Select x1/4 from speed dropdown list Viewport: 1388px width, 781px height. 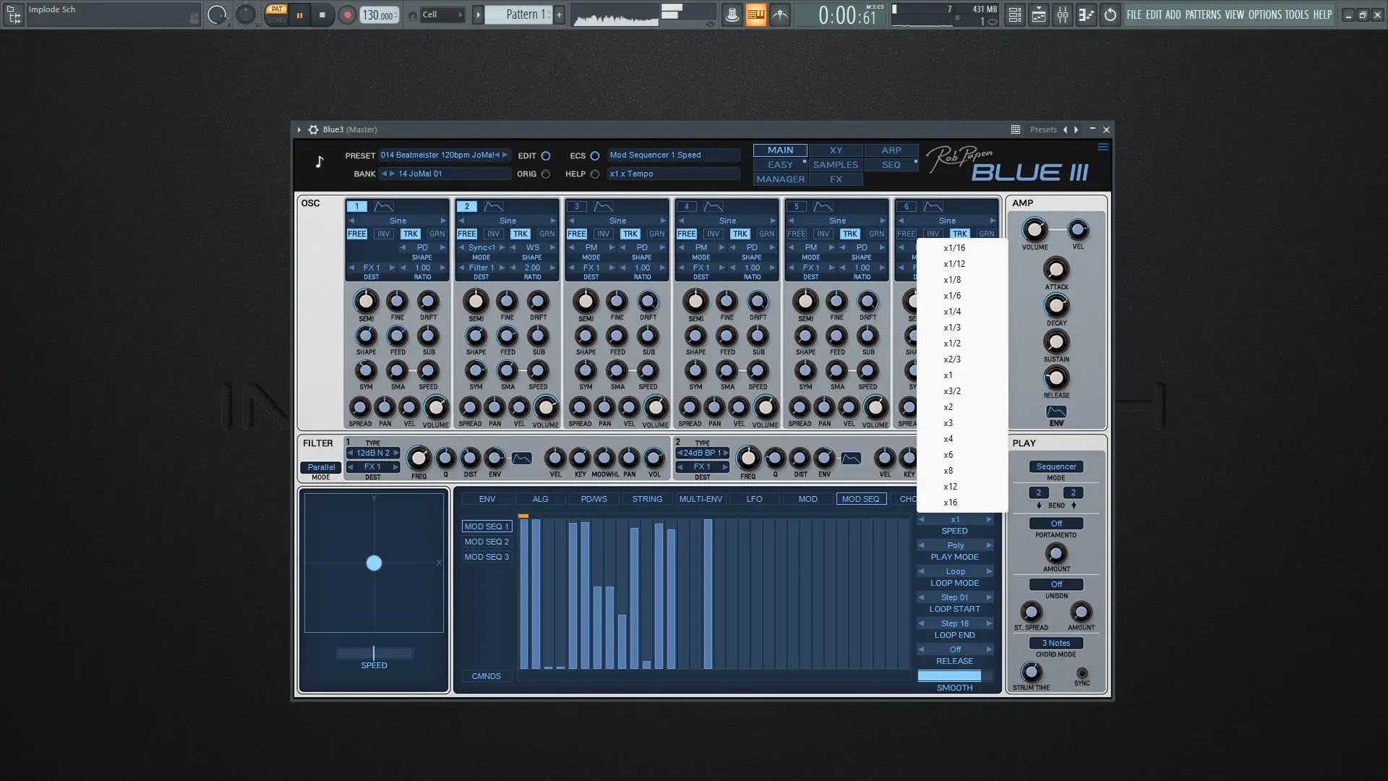click(x=952, y=312)
